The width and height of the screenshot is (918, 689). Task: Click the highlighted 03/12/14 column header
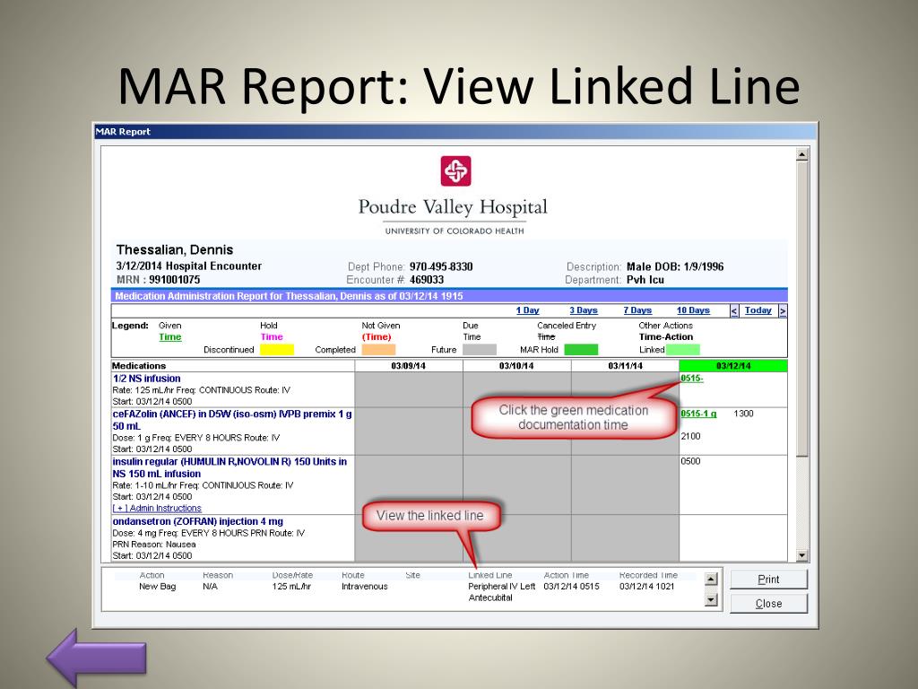click(x=733, y=366)
